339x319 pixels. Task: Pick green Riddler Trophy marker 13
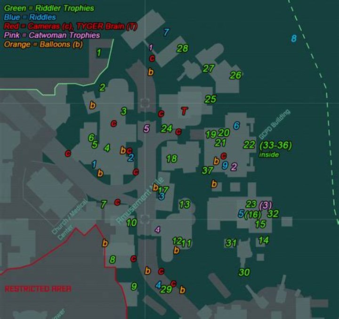(x=185, y=204)
